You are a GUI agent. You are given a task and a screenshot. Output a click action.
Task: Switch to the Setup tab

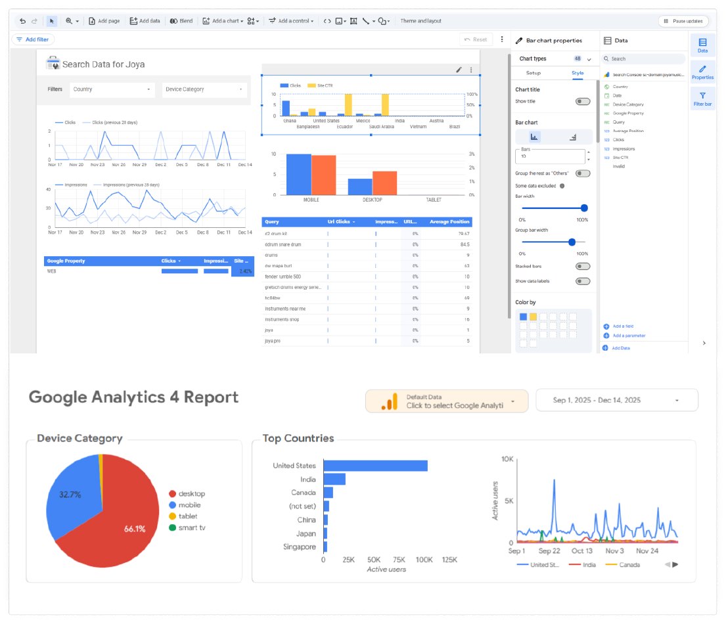(x=533, y=73)
